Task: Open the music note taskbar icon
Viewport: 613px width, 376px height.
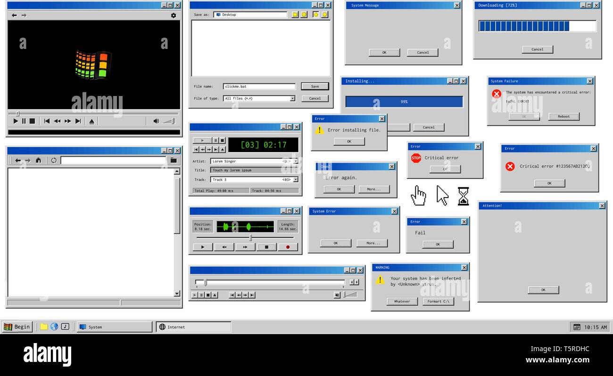Action: pos(66,326)
